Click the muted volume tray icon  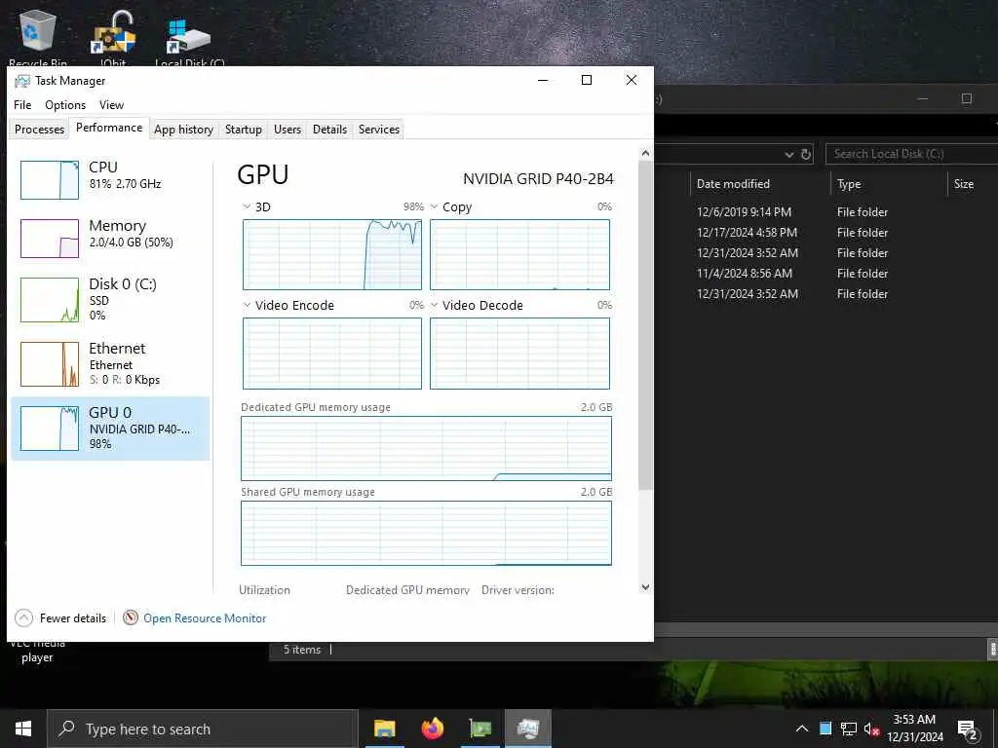(x=871, y=729)
